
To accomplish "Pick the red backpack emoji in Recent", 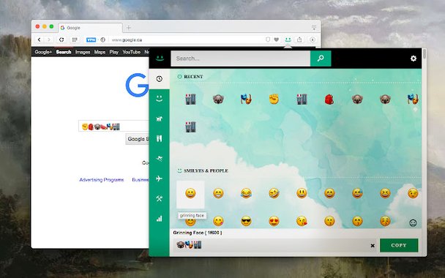I will pos(329,99).
